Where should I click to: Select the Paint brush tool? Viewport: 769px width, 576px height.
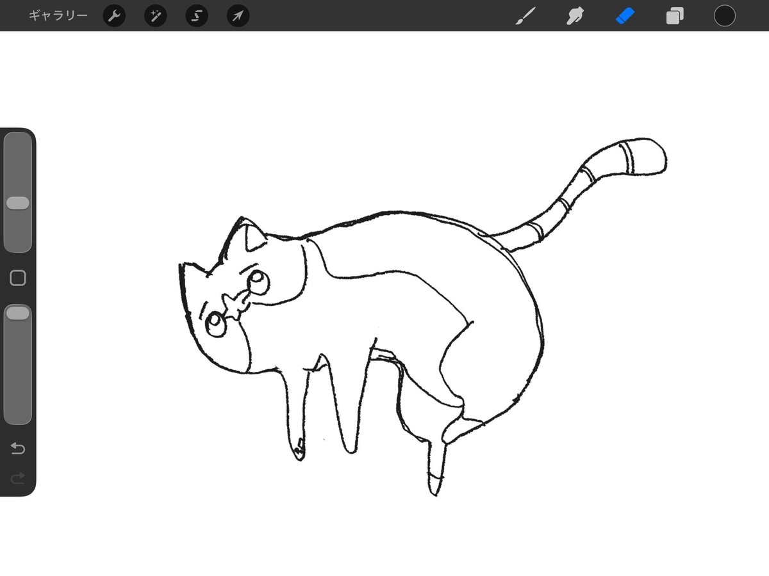click(525, 16)
